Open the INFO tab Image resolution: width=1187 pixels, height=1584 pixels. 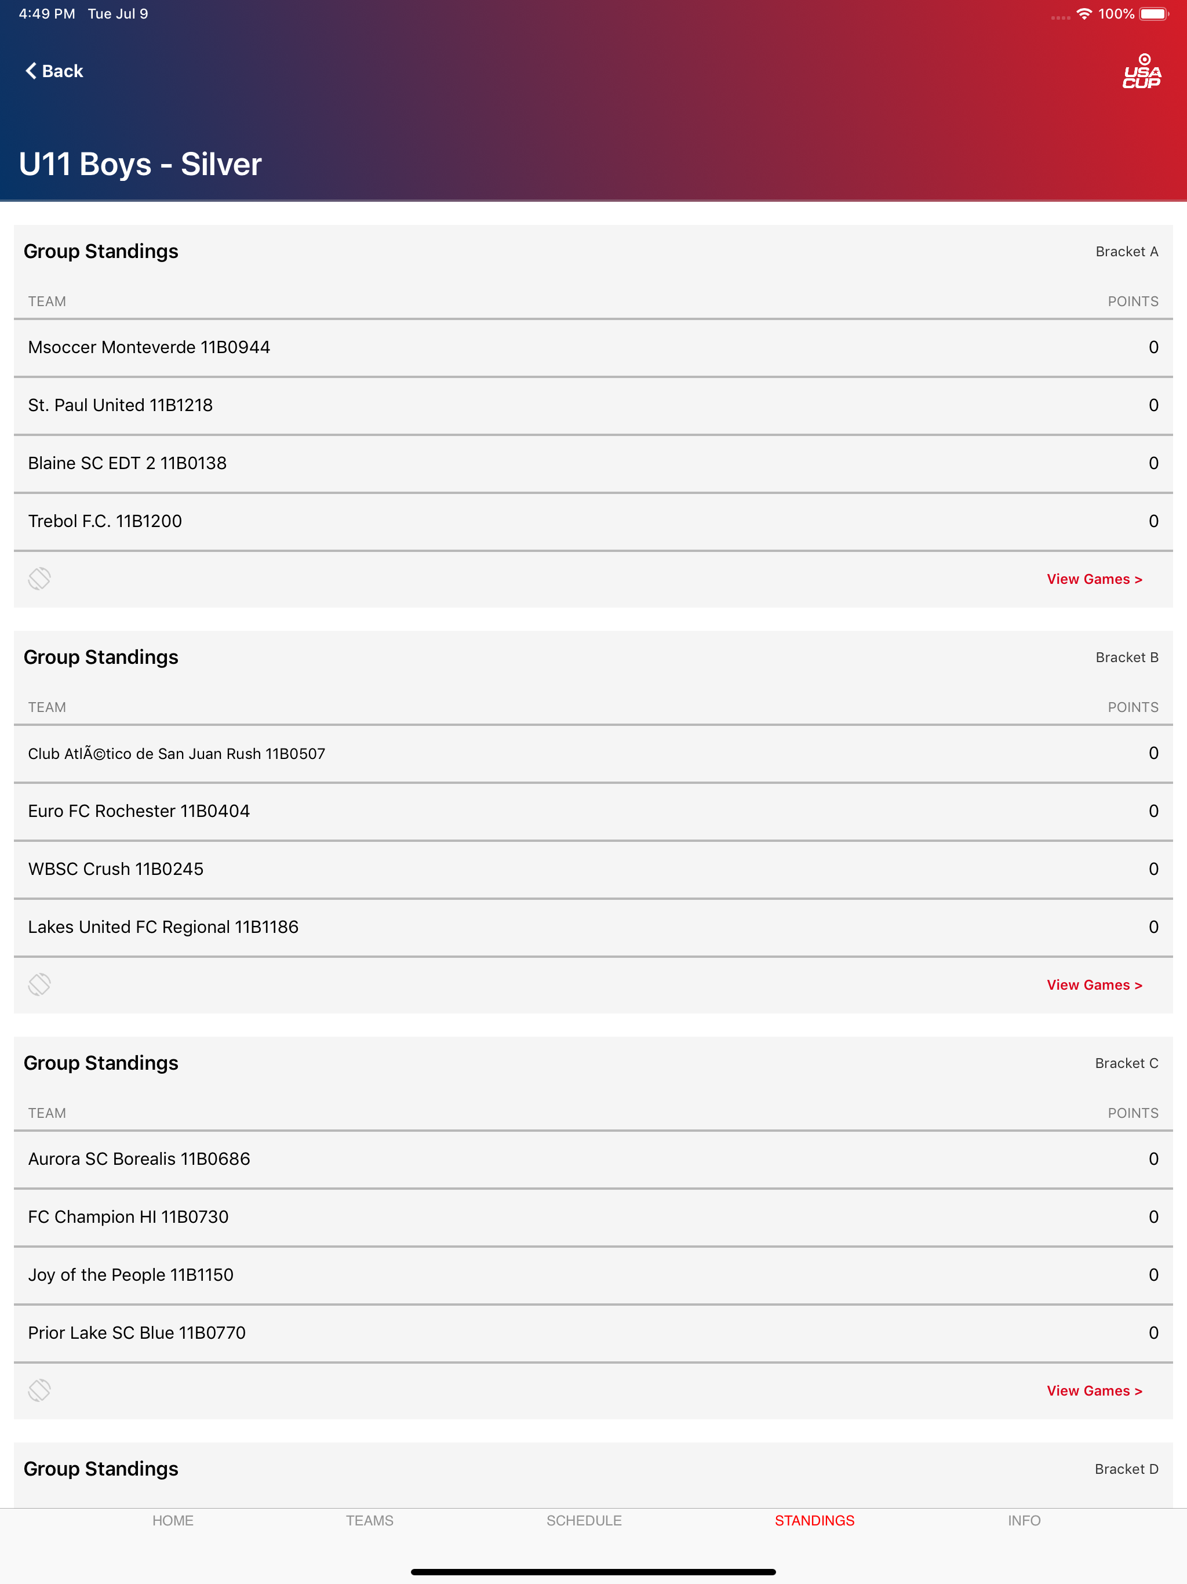(x=1025, y=1520)
